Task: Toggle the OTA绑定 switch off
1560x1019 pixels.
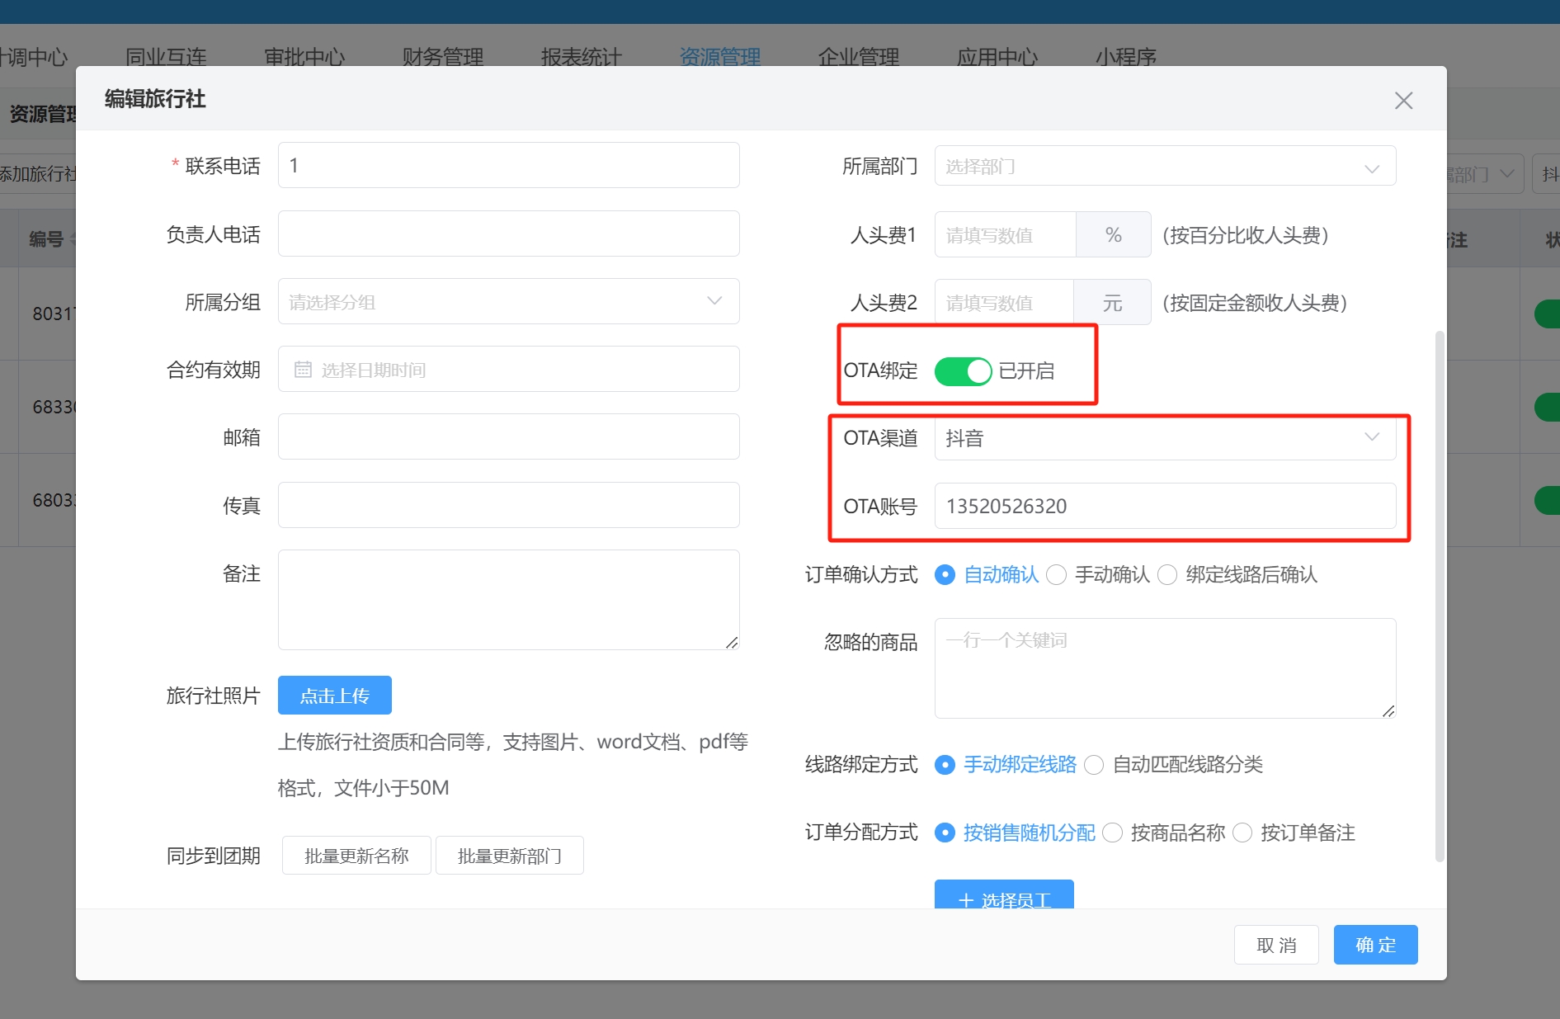Action: 962,371
